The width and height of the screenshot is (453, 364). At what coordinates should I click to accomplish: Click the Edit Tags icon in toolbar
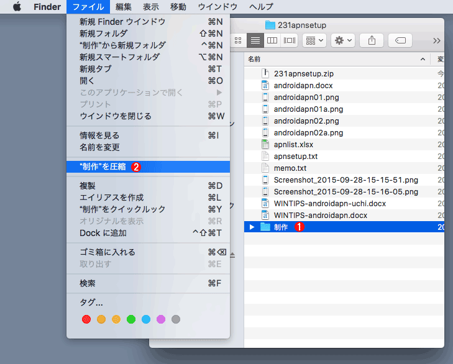tap(400, 40)
